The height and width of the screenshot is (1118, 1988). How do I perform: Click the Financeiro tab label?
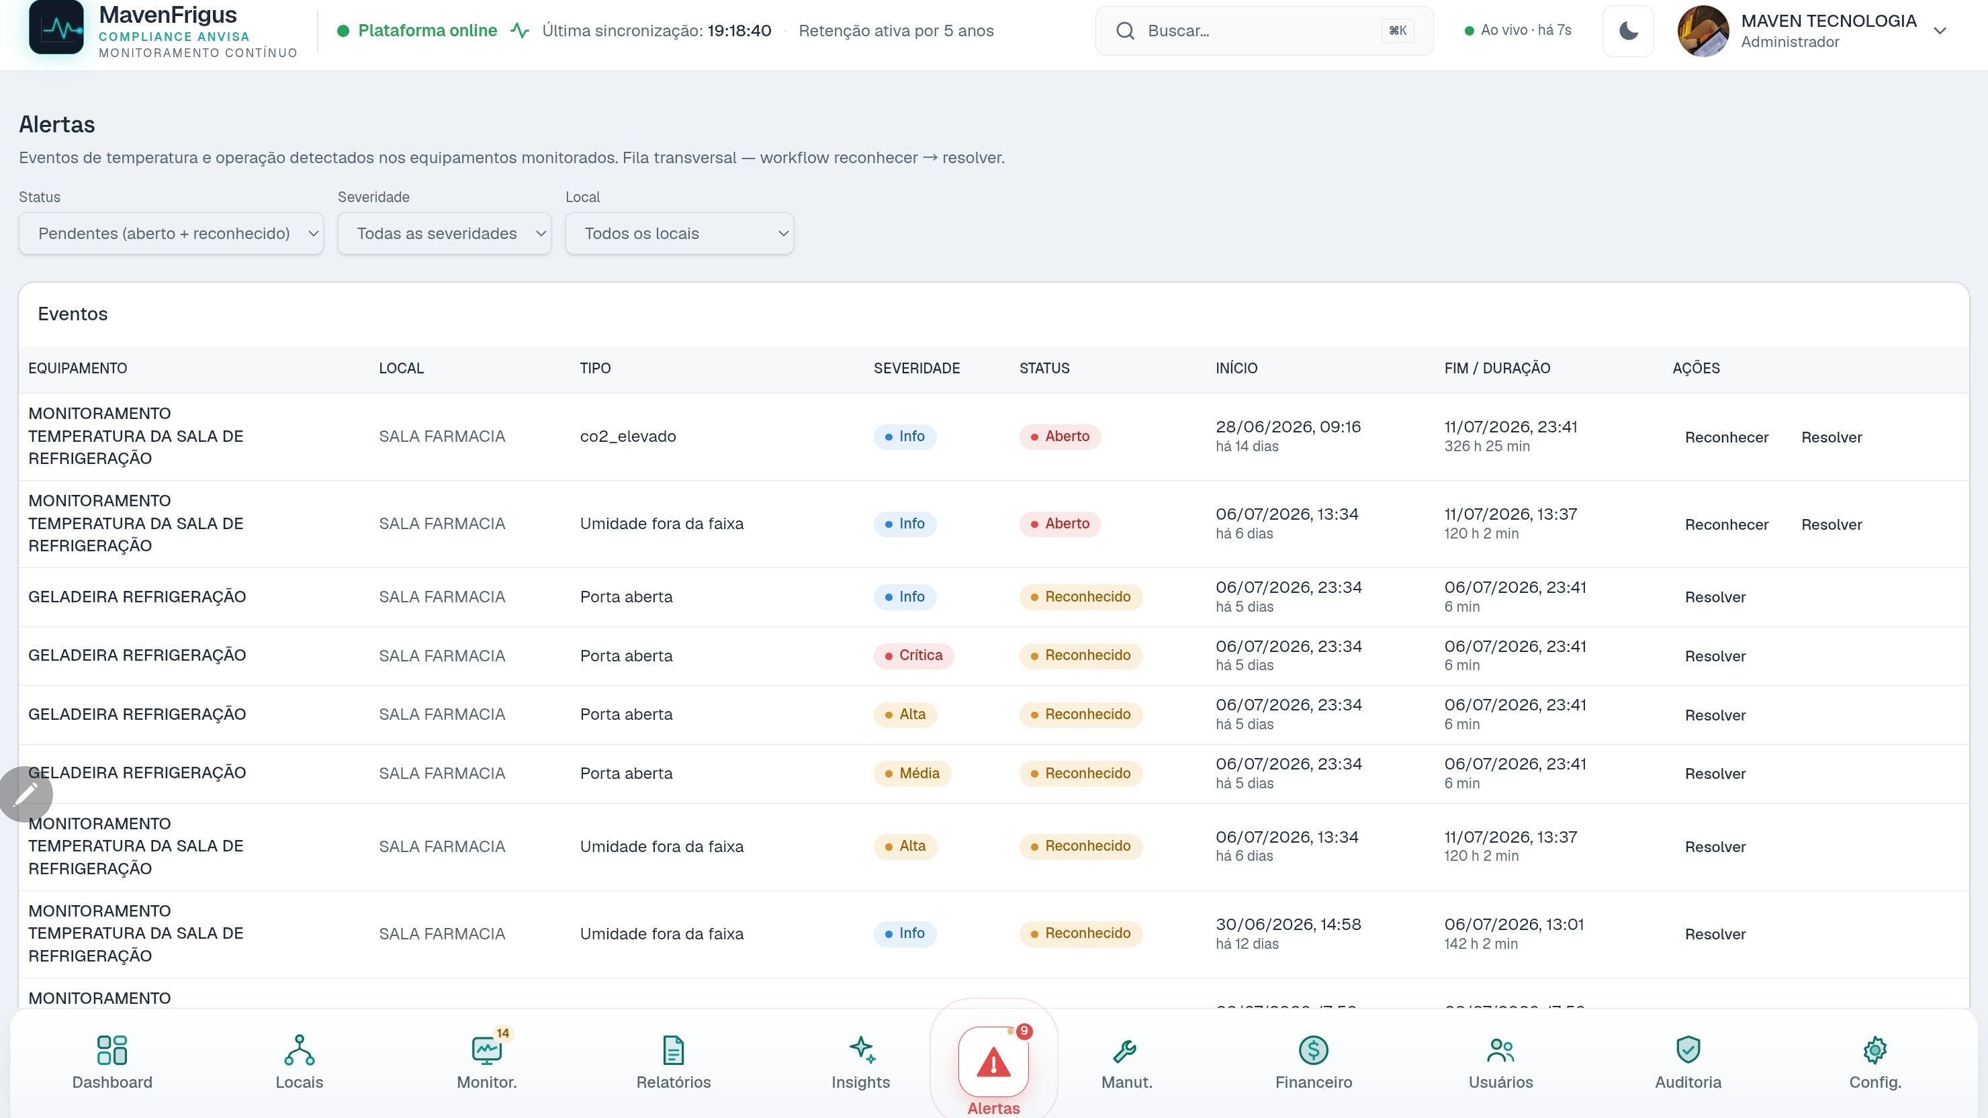tap(1314, 1082)
